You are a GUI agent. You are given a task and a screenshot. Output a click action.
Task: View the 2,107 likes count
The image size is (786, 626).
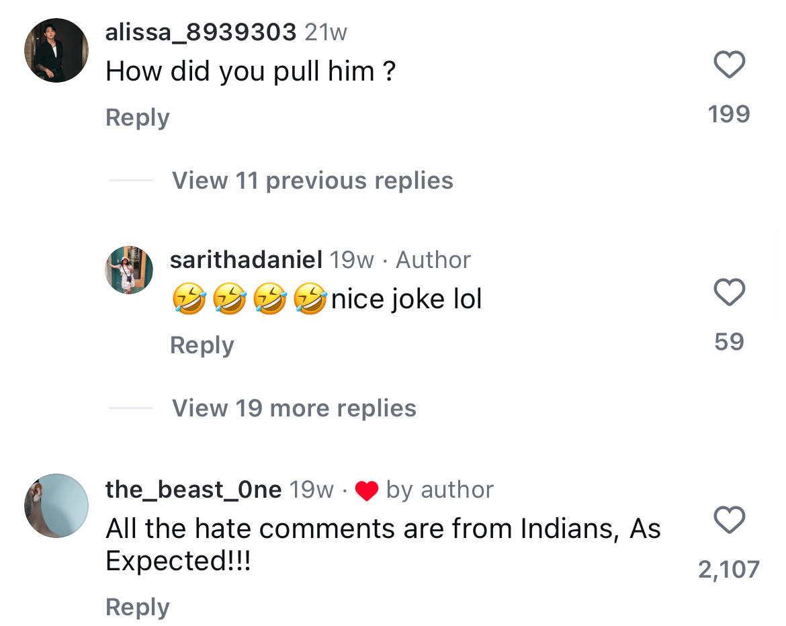pyautogui.click(x=729, y=570)
